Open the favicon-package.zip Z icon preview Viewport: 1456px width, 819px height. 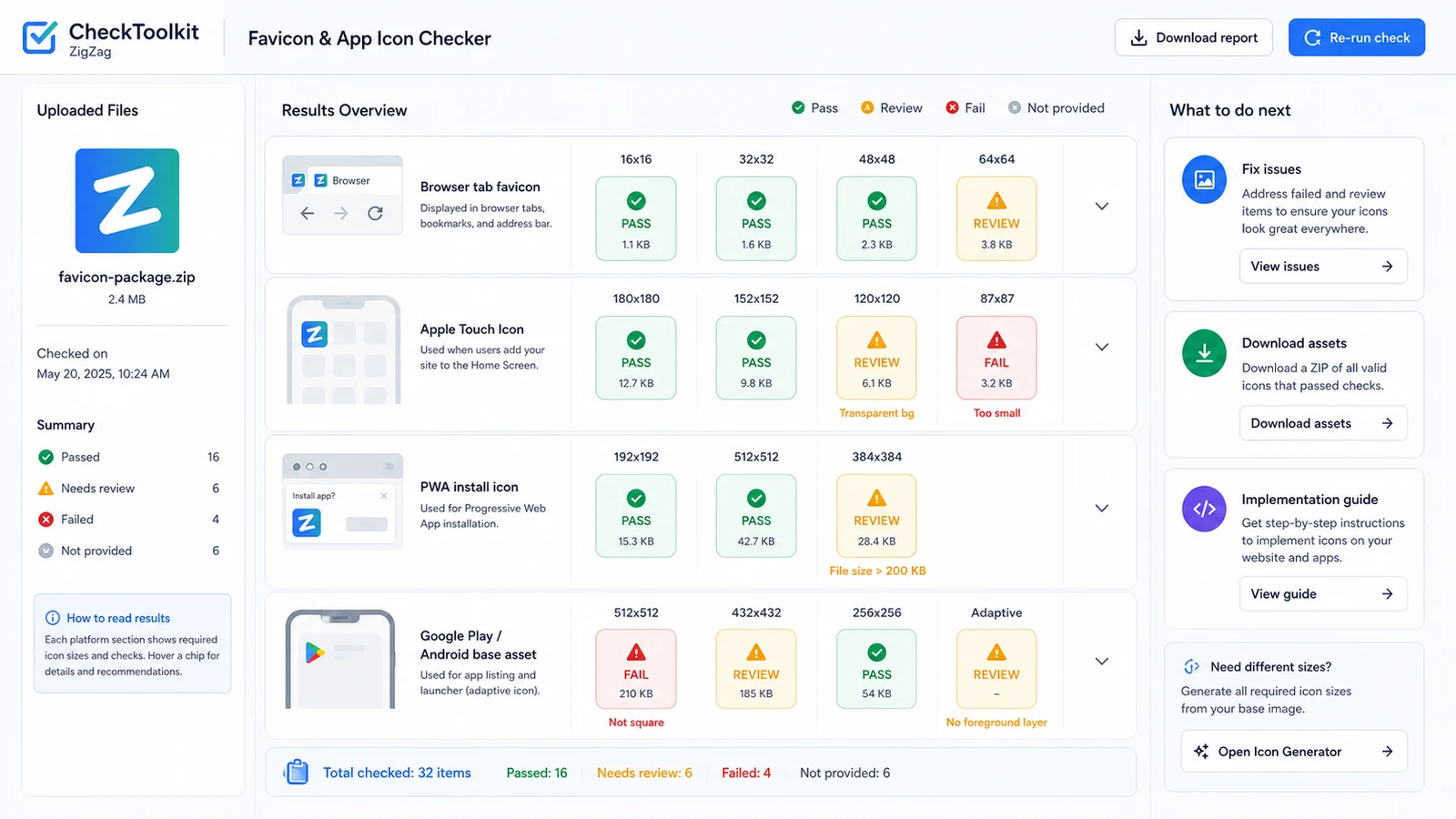click(x=127, y=201)
